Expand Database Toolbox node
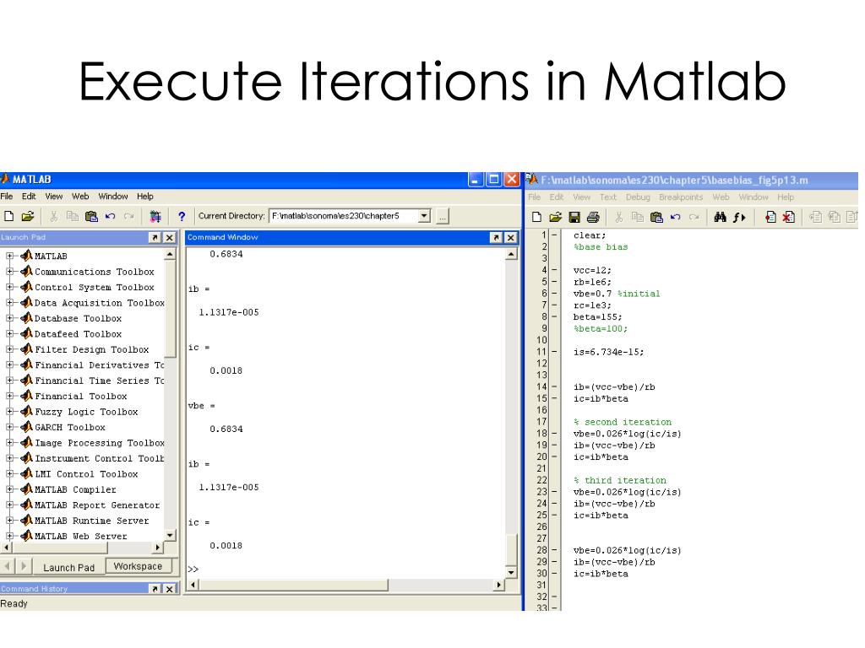This screenshot has width=865, height=648. (9, 318)
